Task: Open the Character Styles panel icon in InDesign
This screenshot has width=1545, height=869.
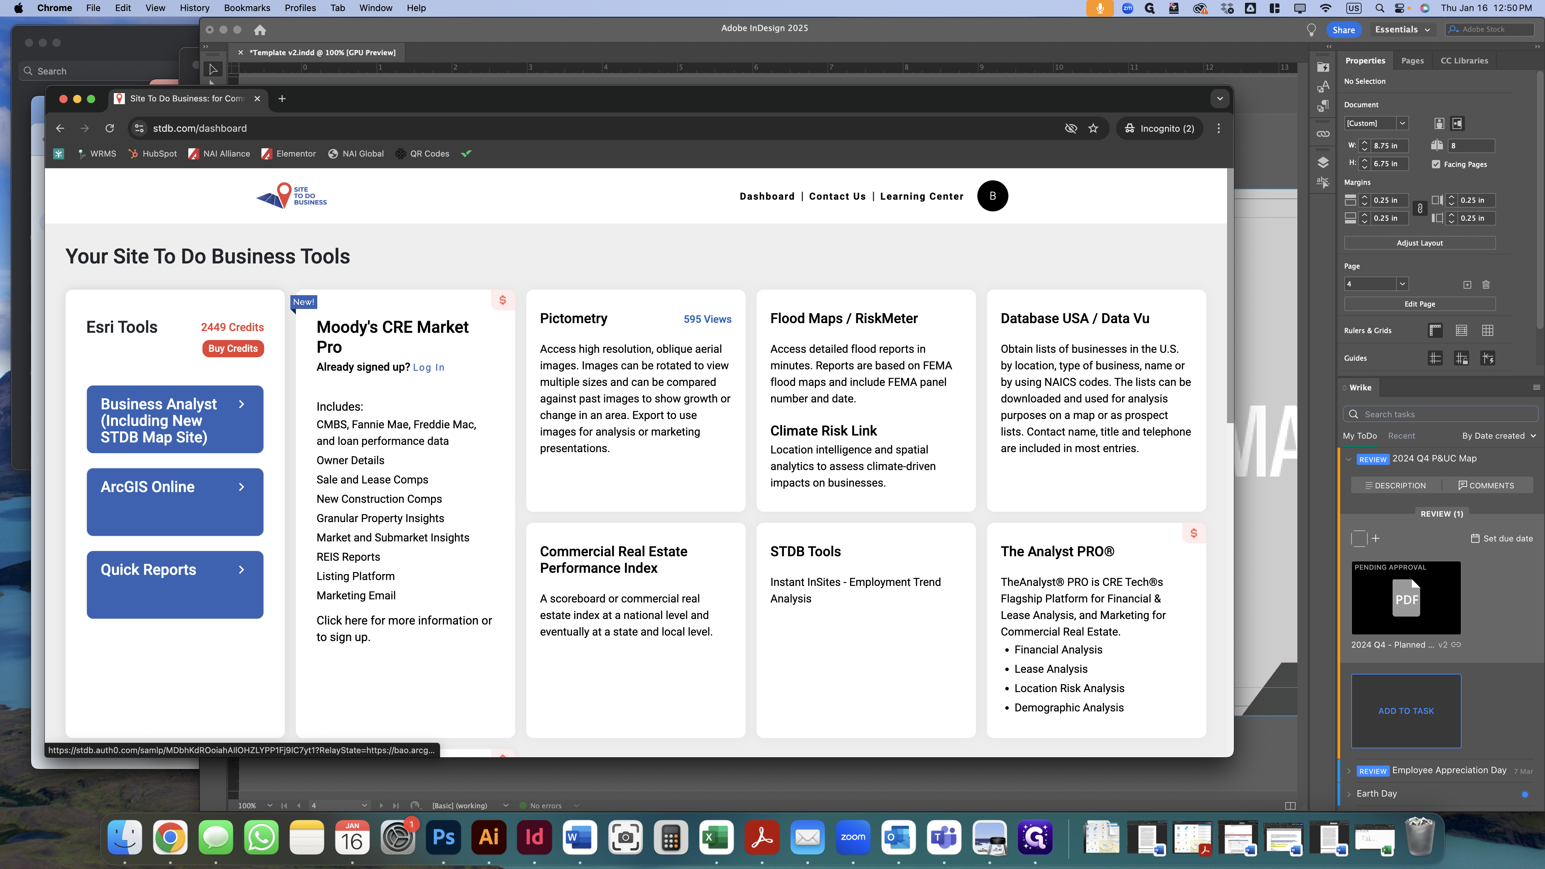Action: click(1323, 87)
